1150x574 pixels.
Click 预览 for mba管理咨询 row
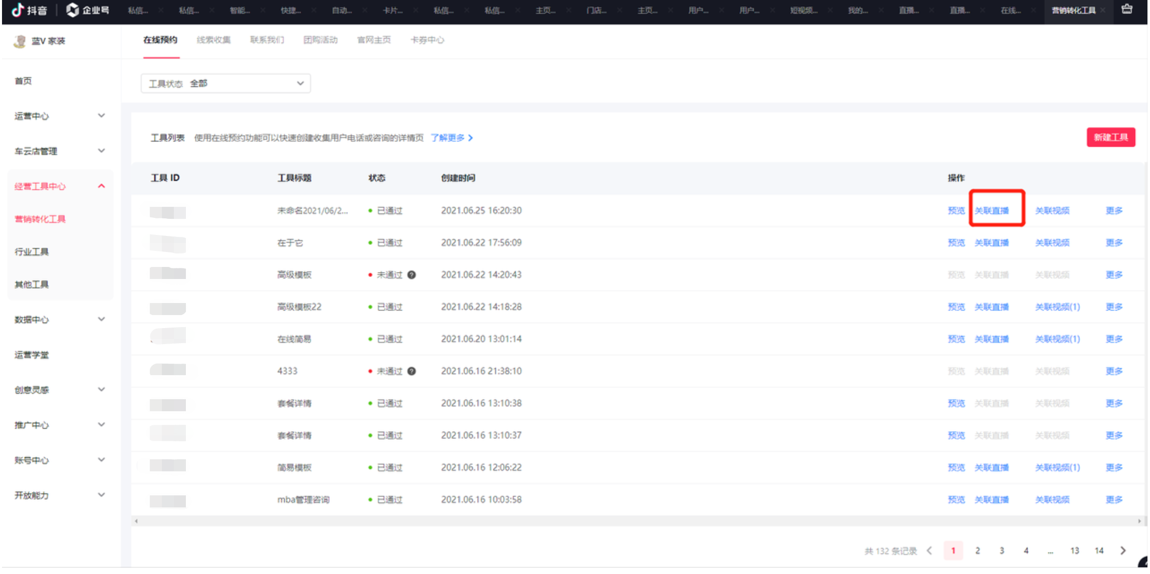tap(956, 499)
